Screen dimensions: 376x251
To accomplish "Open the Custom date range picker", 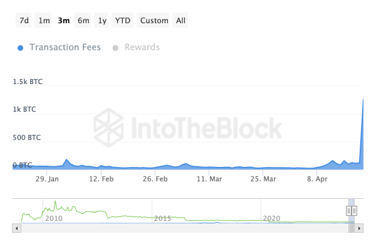I will pyautogui.click(x=154, y=20).
